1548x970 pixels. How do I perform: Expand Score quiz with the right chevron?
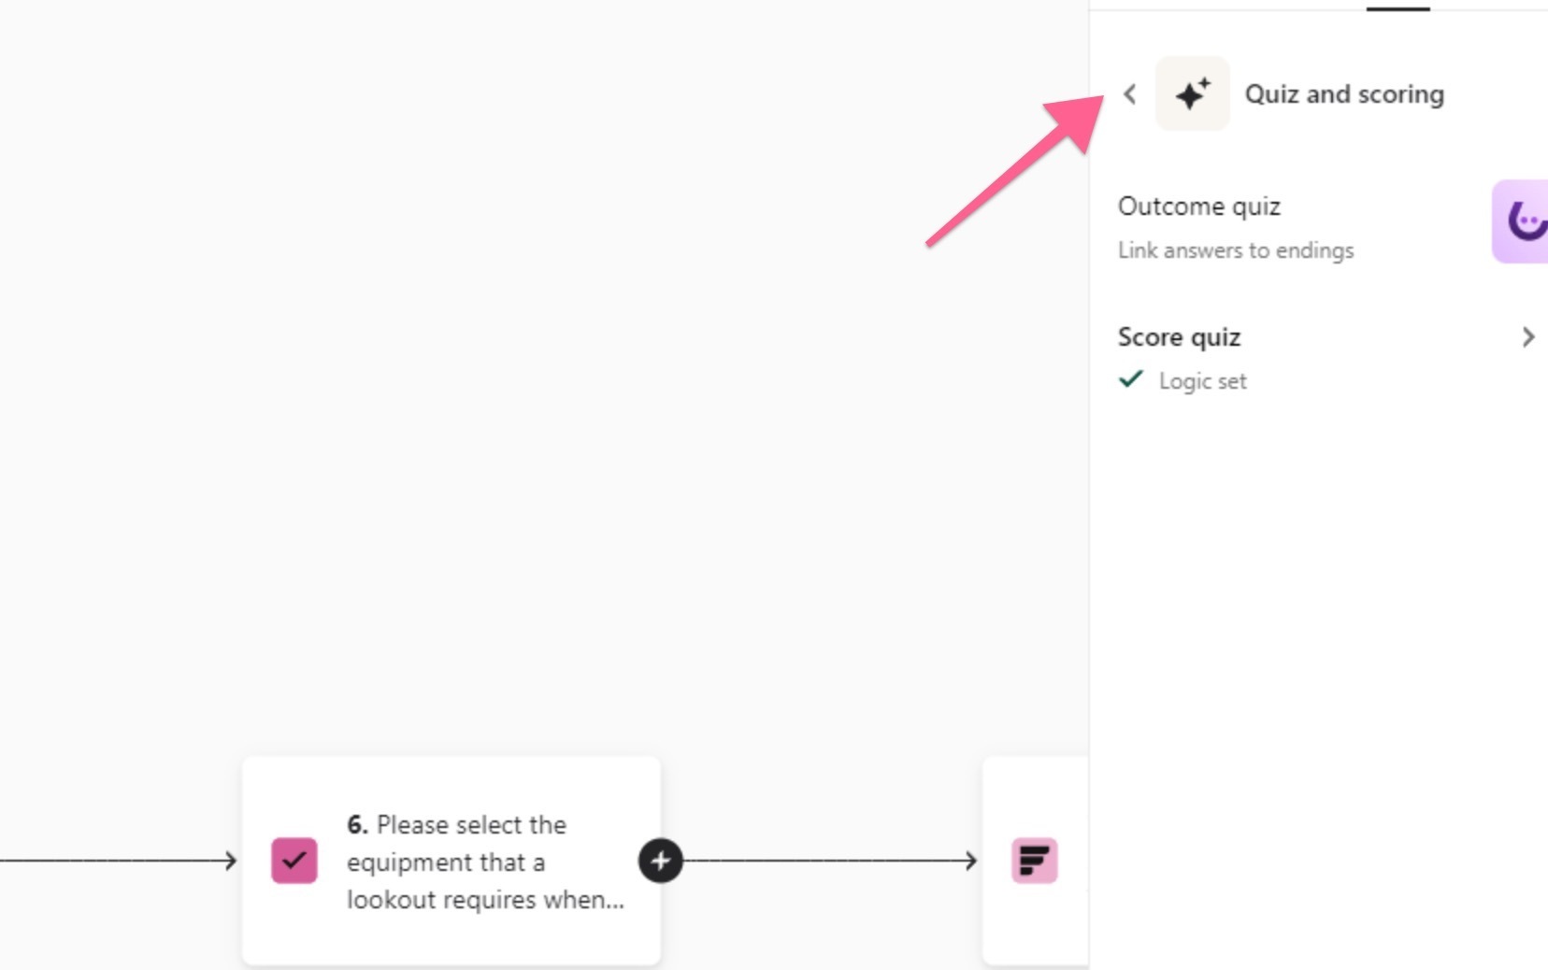click(1528, 337)
